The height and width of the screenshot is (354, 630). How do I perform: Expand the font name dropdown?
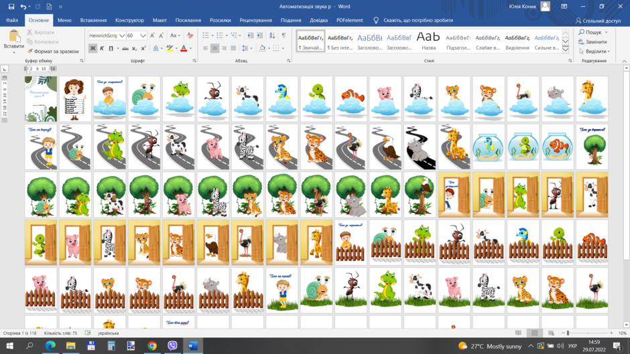122,35
